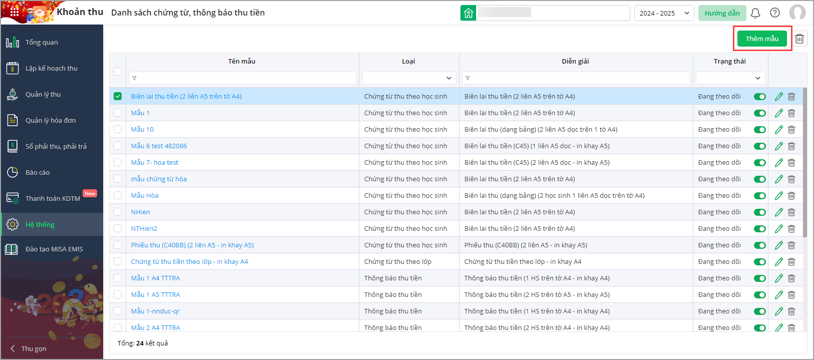Click the green home school icon

pos(468,13)
